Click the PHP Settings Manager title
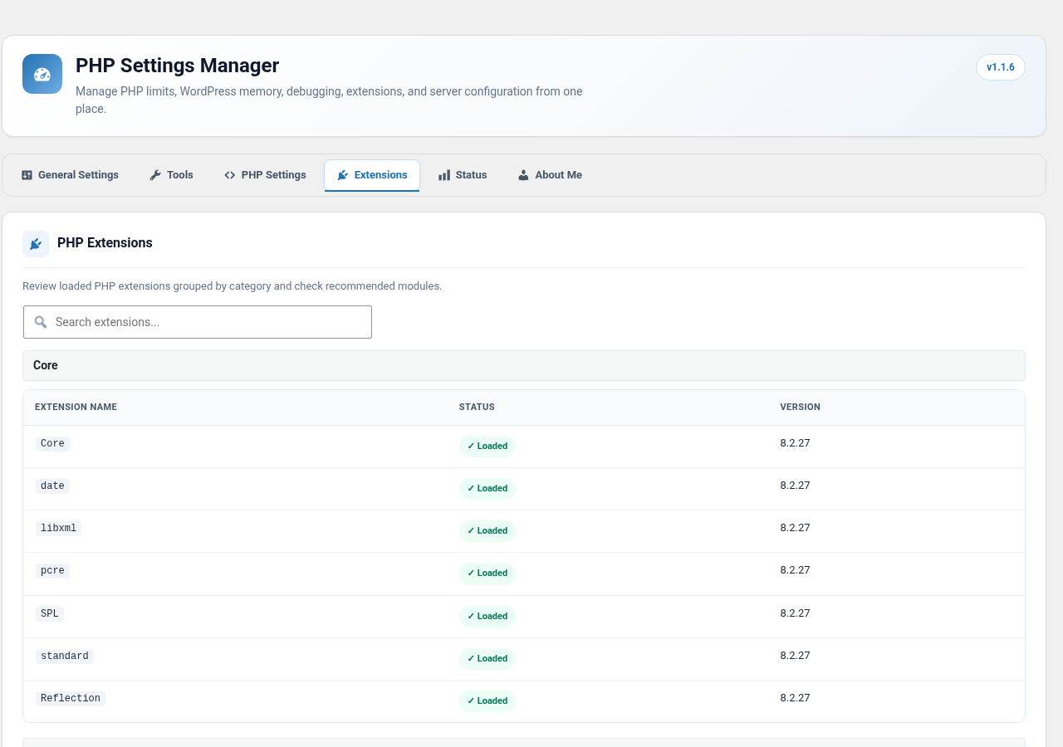 [x=177, y=66]
